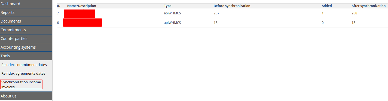Go to Documents in the sidebar
This screenshot has height=101, width=388.
26,21
